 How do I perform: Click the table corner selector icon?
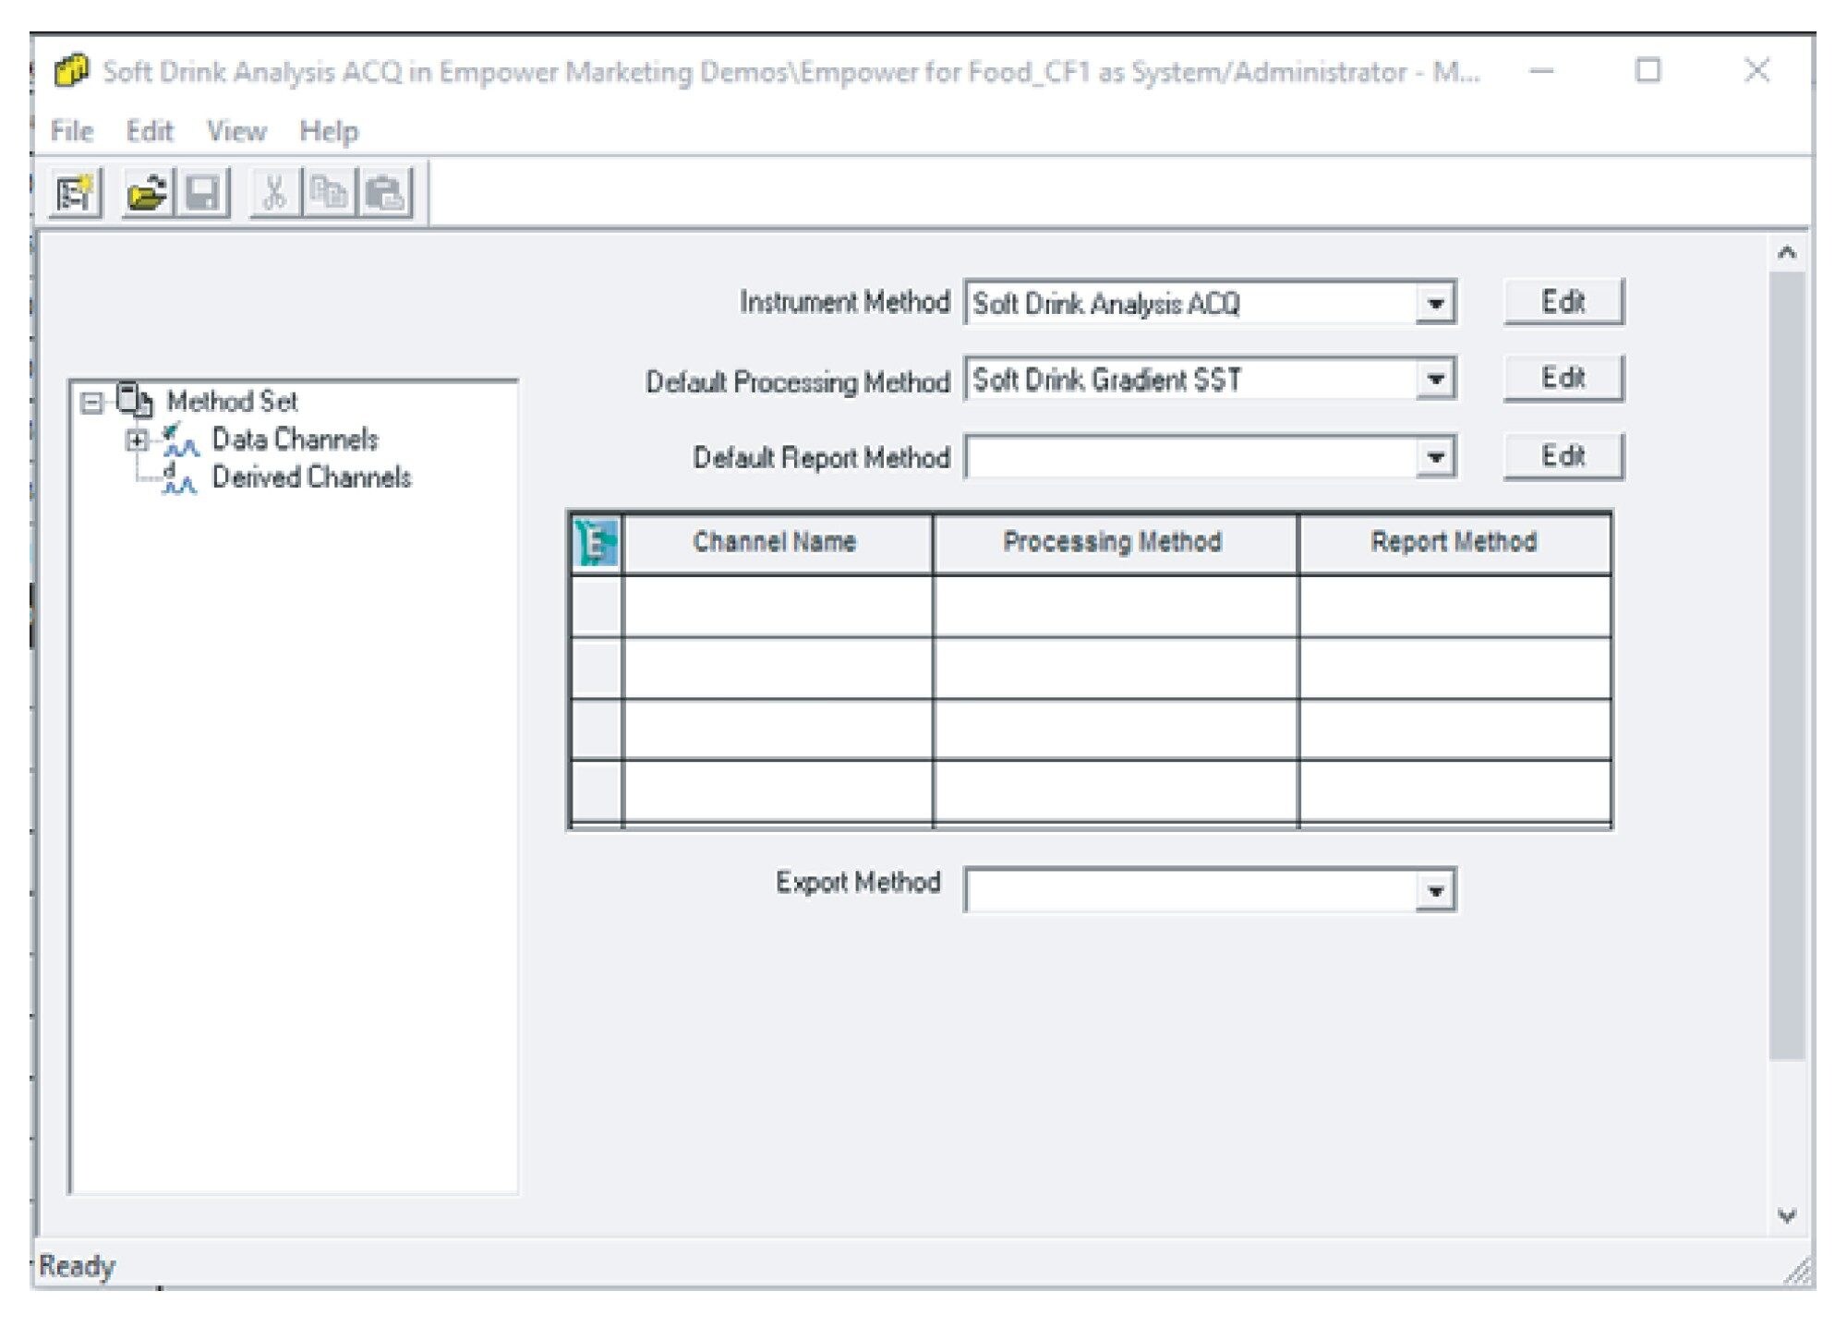click(x=597, y=543)
